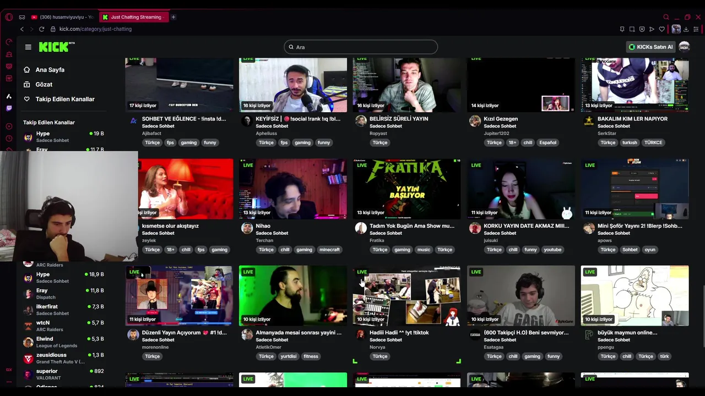Open Twitch panel in Opera sidebar
This screenshot has height=396, width=705.
pos(9,108)
